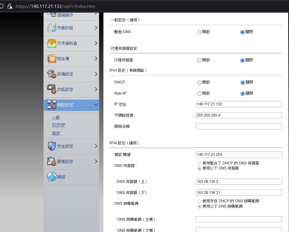Click the 地址簿 address book icon
Screen dimensions: 289x232
pos(52,59)
